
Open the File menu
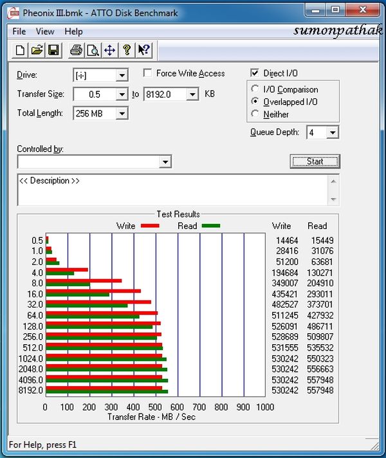(x=19, y=32)
